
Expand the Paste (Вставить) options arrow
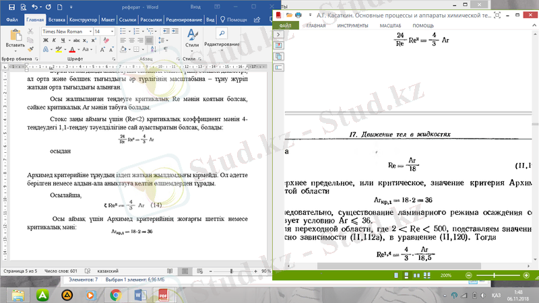point(15,51)
